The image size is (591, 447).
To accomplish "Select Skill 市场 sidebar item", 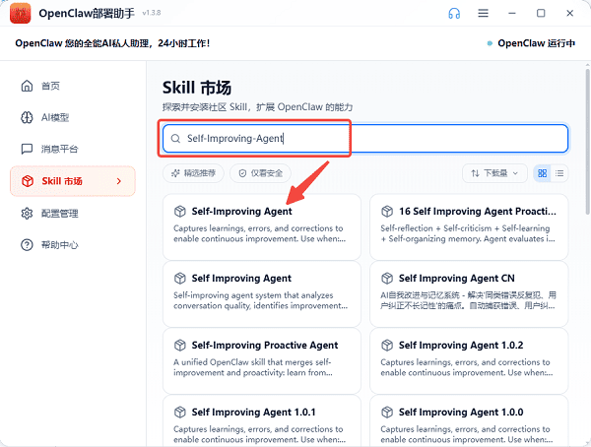I will [73, 181].
